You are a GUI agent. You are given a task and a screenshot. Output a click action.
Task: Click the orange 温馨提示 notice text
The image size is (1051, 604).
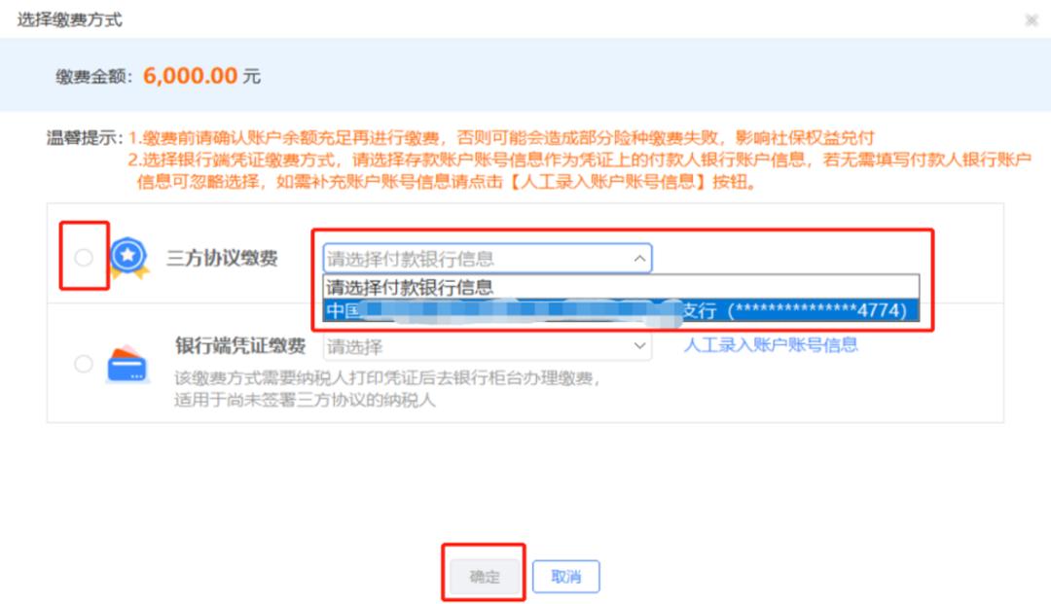(x=579, y=160)
